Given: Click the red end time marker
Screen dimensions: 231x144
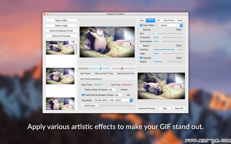Looking at the screenshot, I should point(122,69).
